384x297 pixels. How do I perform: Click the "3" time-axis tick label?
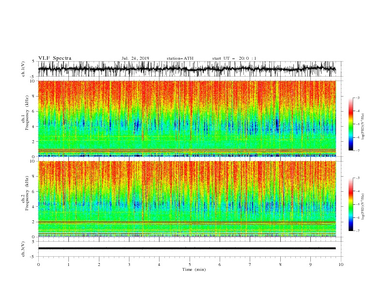pos(129,264)
